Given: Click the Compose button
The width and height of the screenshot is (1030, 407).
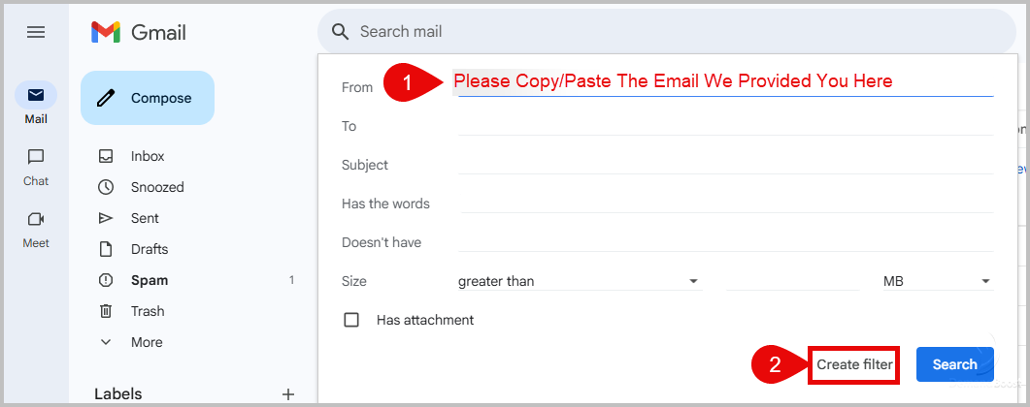Looking at the screenshot, I should tap(148, 98).
